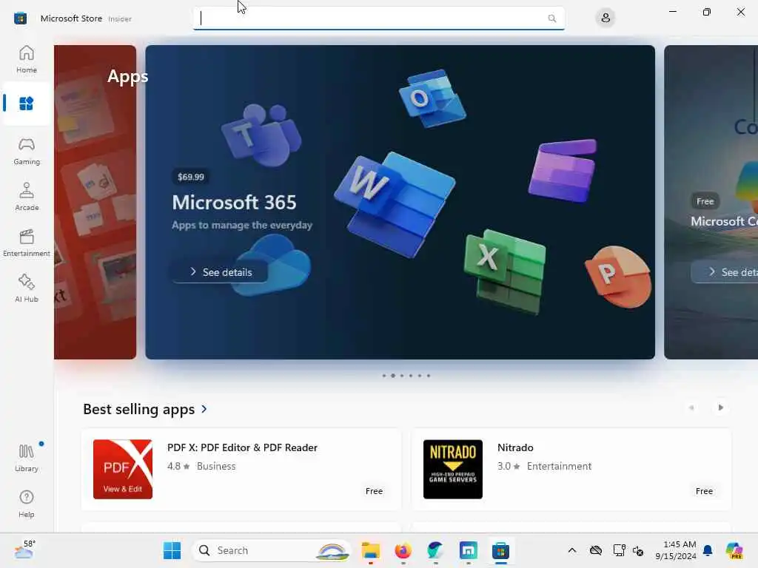Open the Library in sidebar
Screen dimensions: 758x568
coord(26,458)
